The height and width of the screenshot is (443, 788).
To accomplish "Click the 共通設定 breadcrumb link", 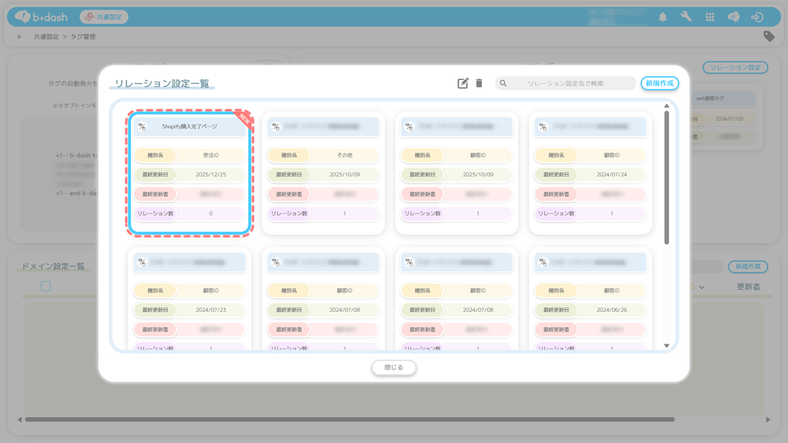I will [x=46, y=37].
